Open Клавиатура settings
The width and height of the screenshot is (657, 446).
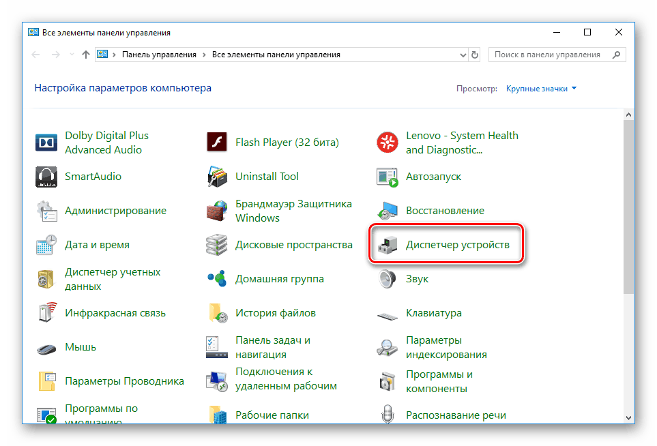tap(435, 313)
